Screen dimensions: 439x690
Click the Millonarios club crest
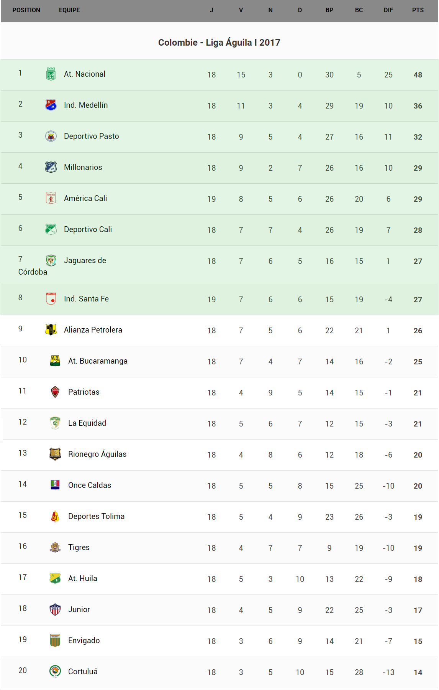click(51, 167)
